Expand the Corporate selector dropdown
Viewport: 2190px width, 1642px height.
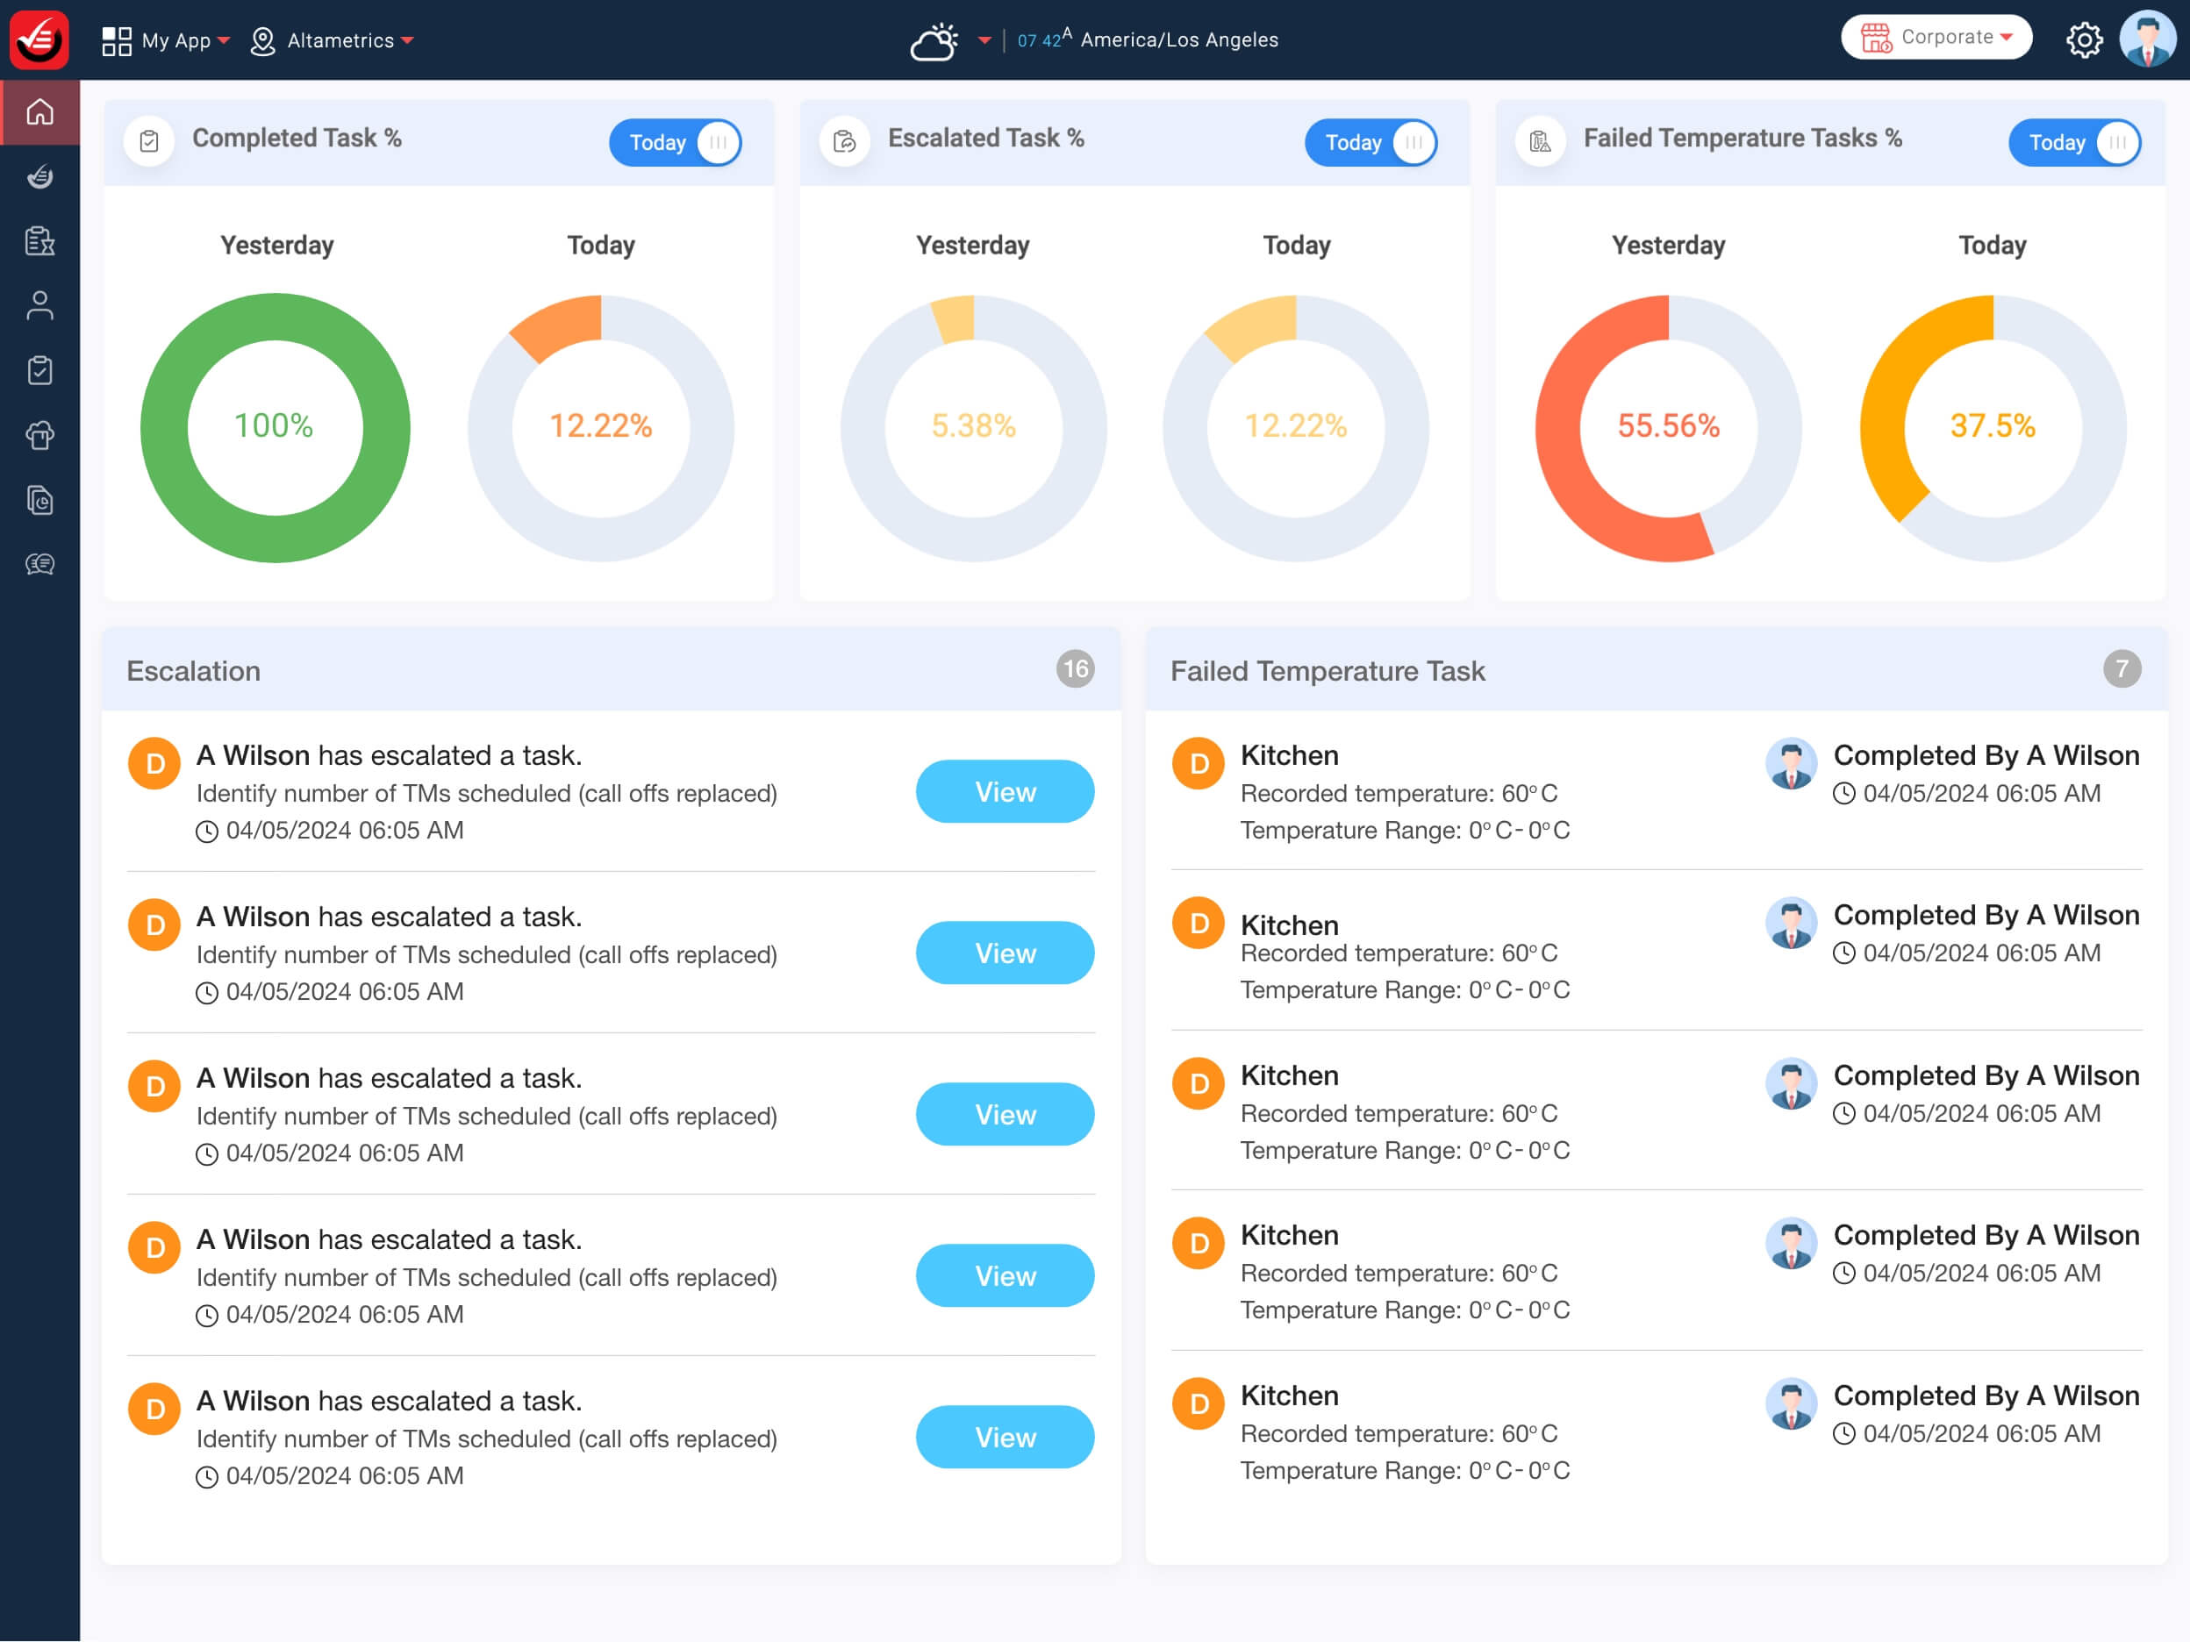pos(1936,38)
